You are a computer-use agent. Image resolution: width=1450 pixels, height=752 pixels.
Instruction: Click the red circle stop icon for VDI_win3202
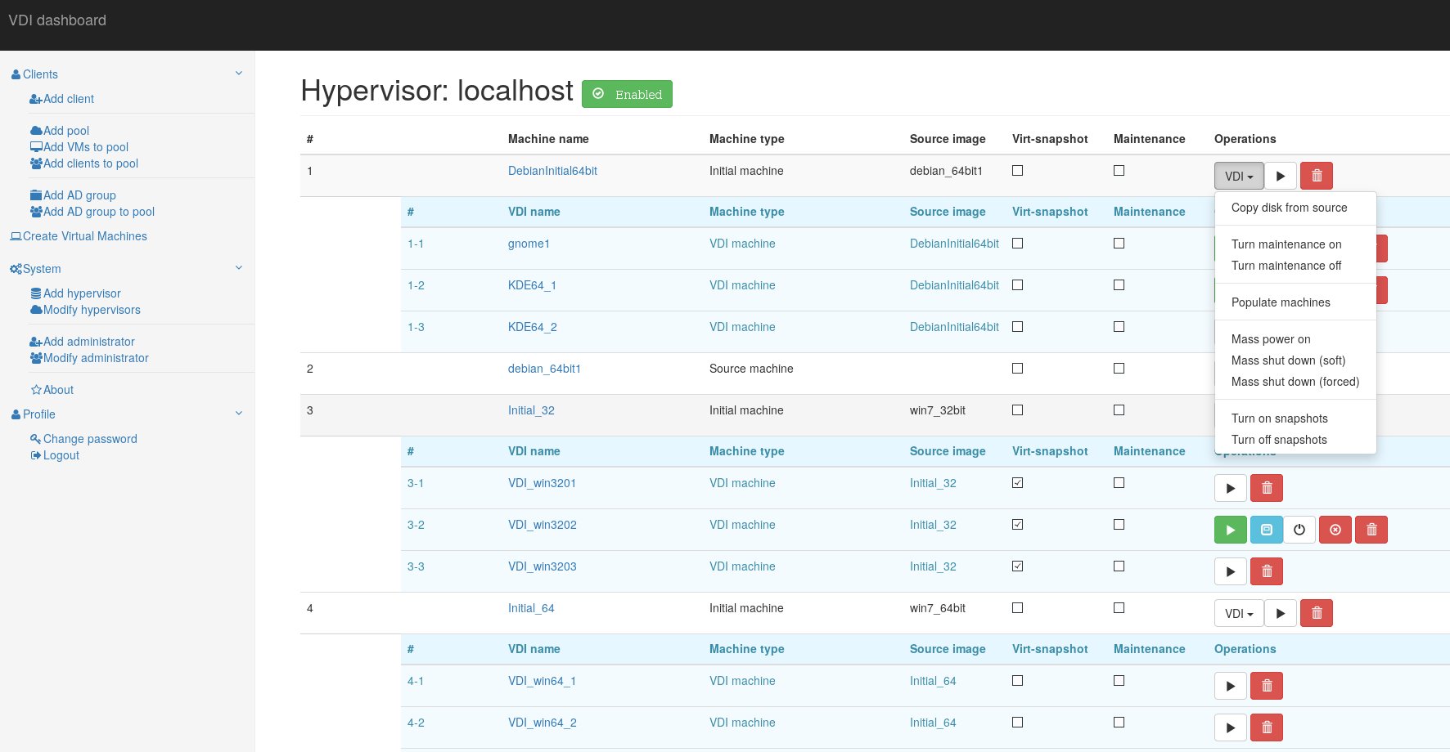1335,530
